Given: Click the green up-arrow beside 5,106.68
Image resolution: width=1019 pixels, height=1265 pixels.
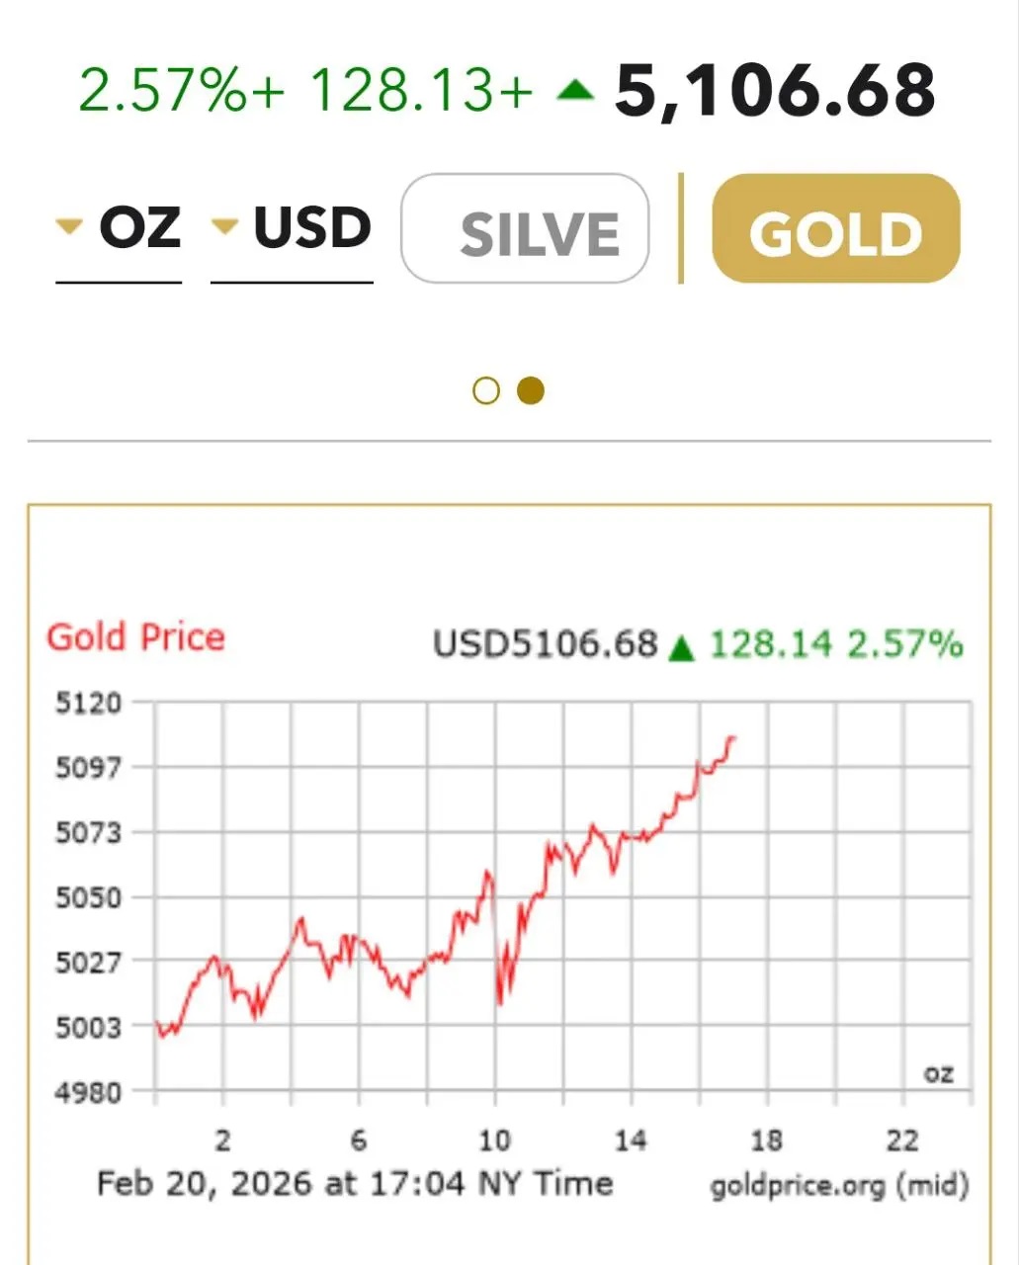Looking at the screenshot, I should coord(574,92).
